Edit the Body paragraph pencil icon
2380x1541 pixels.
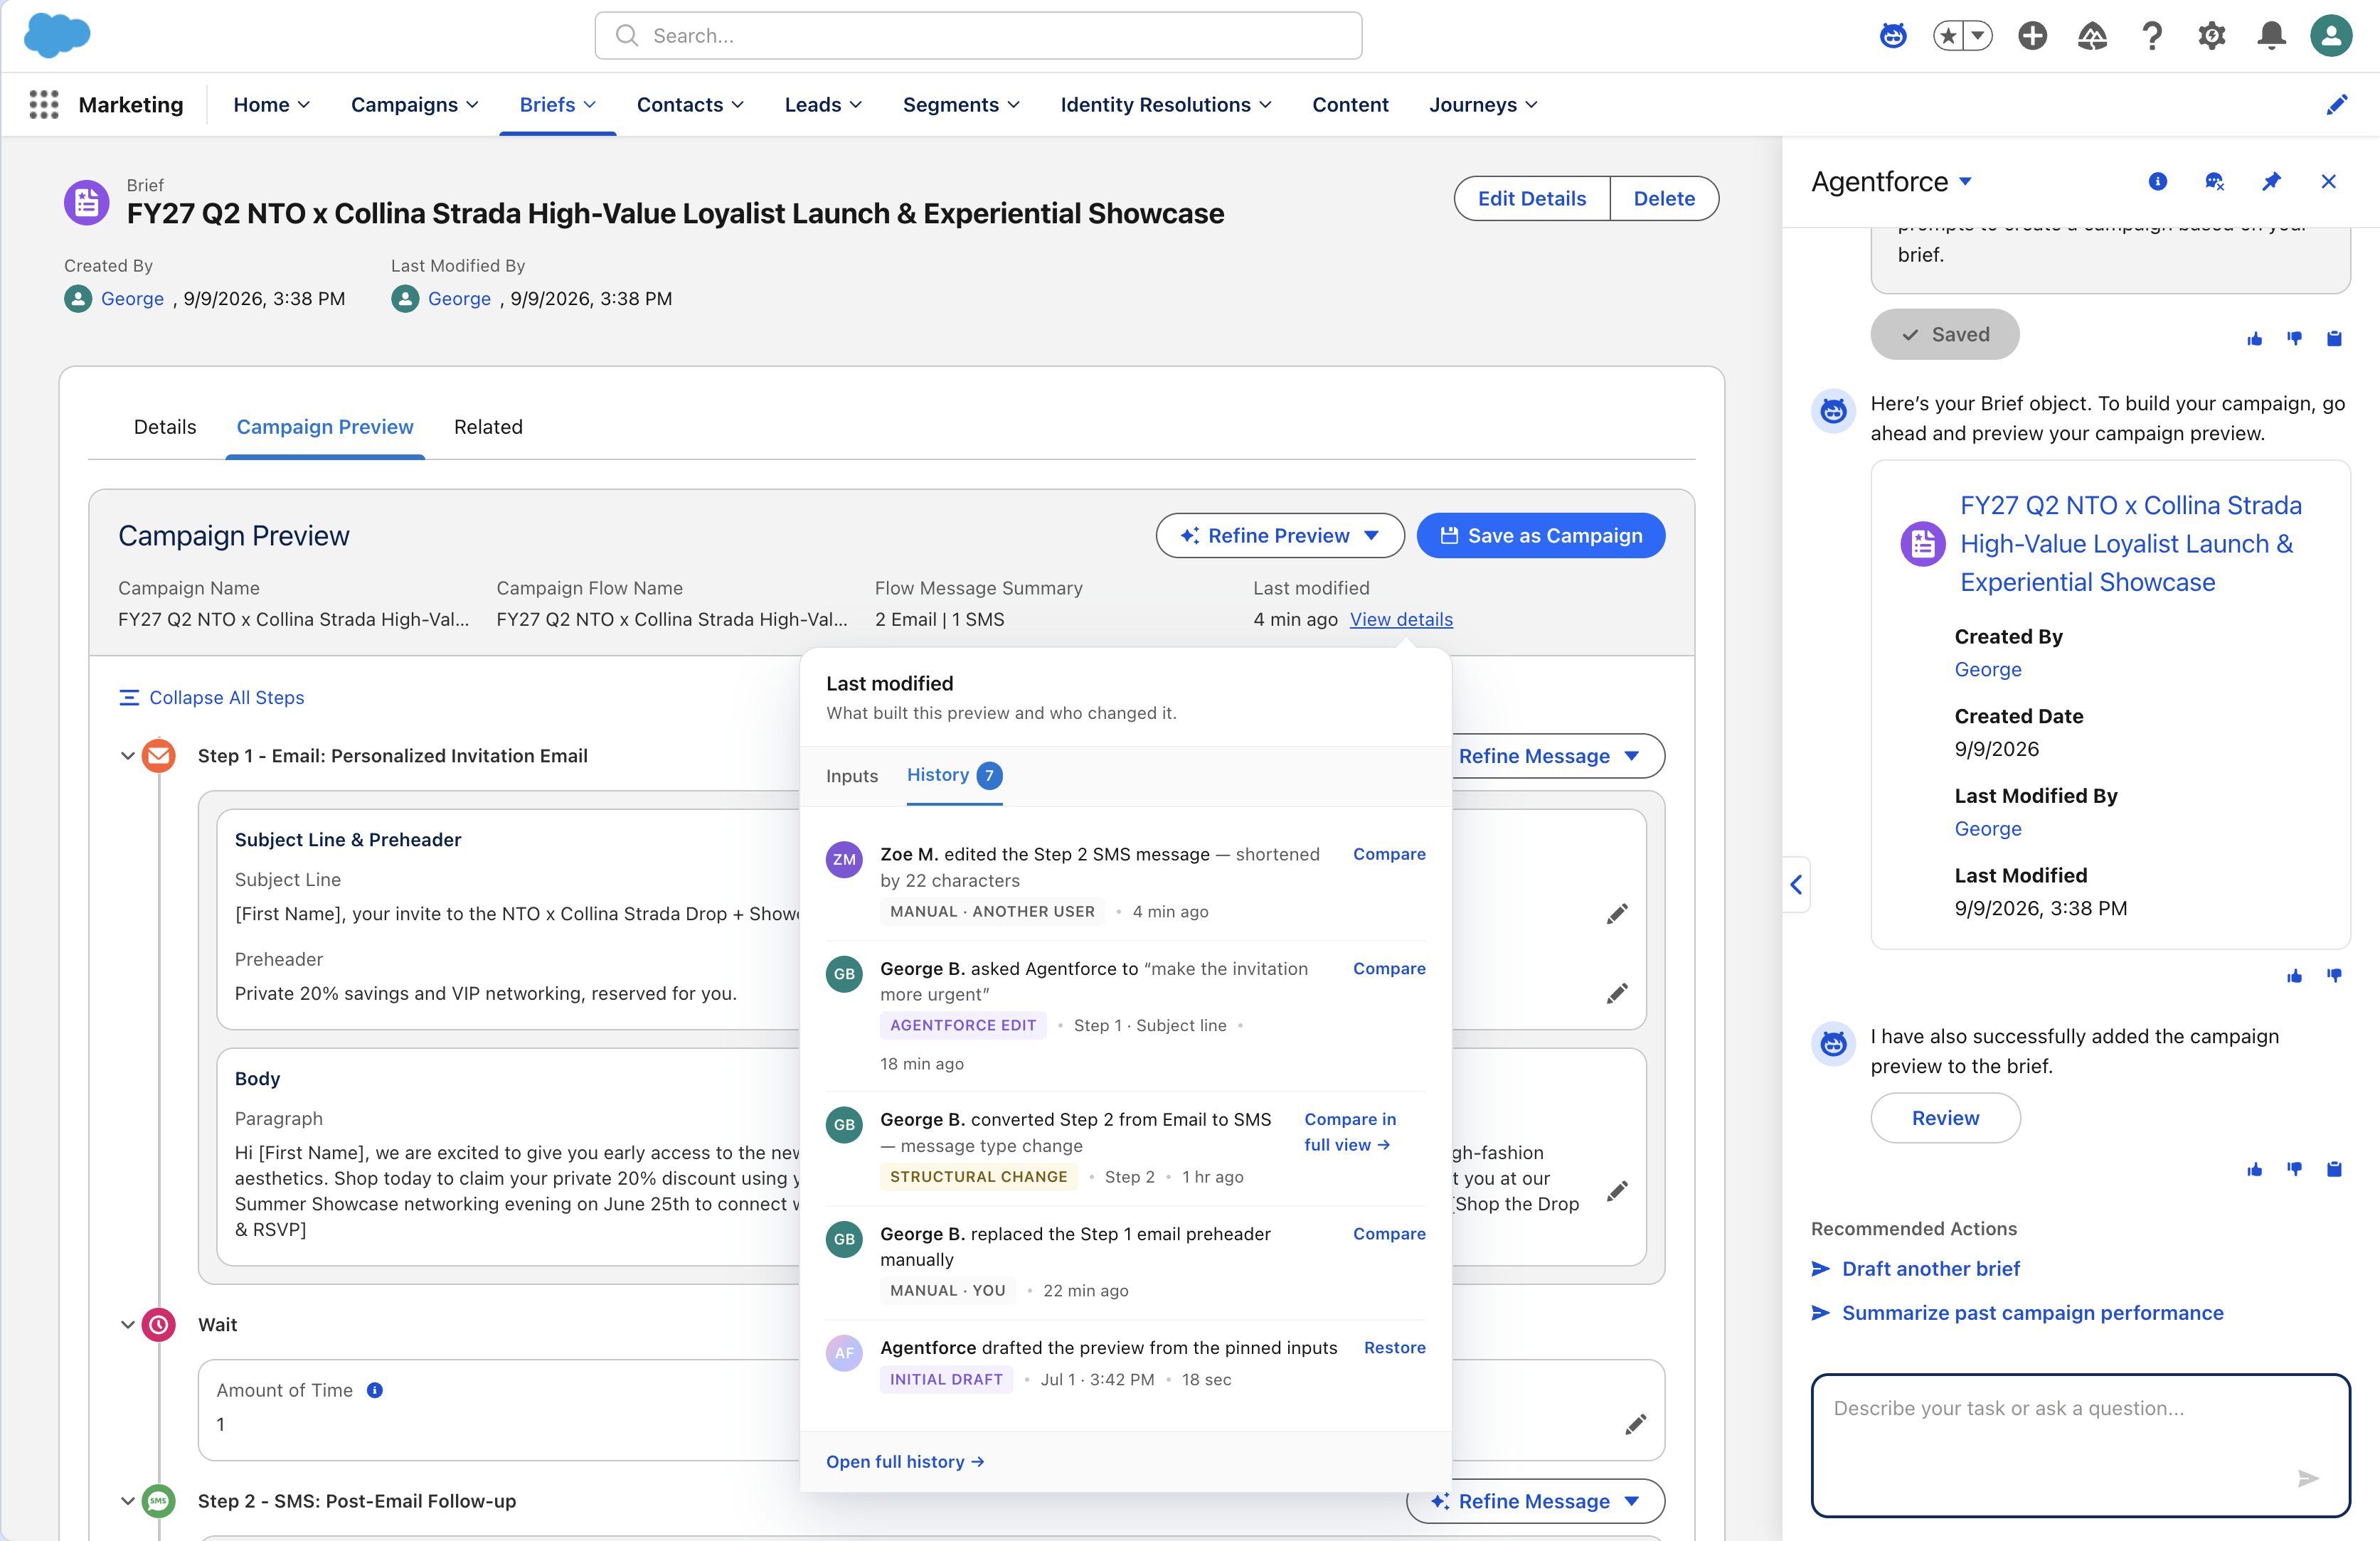click(1617, 1191)
